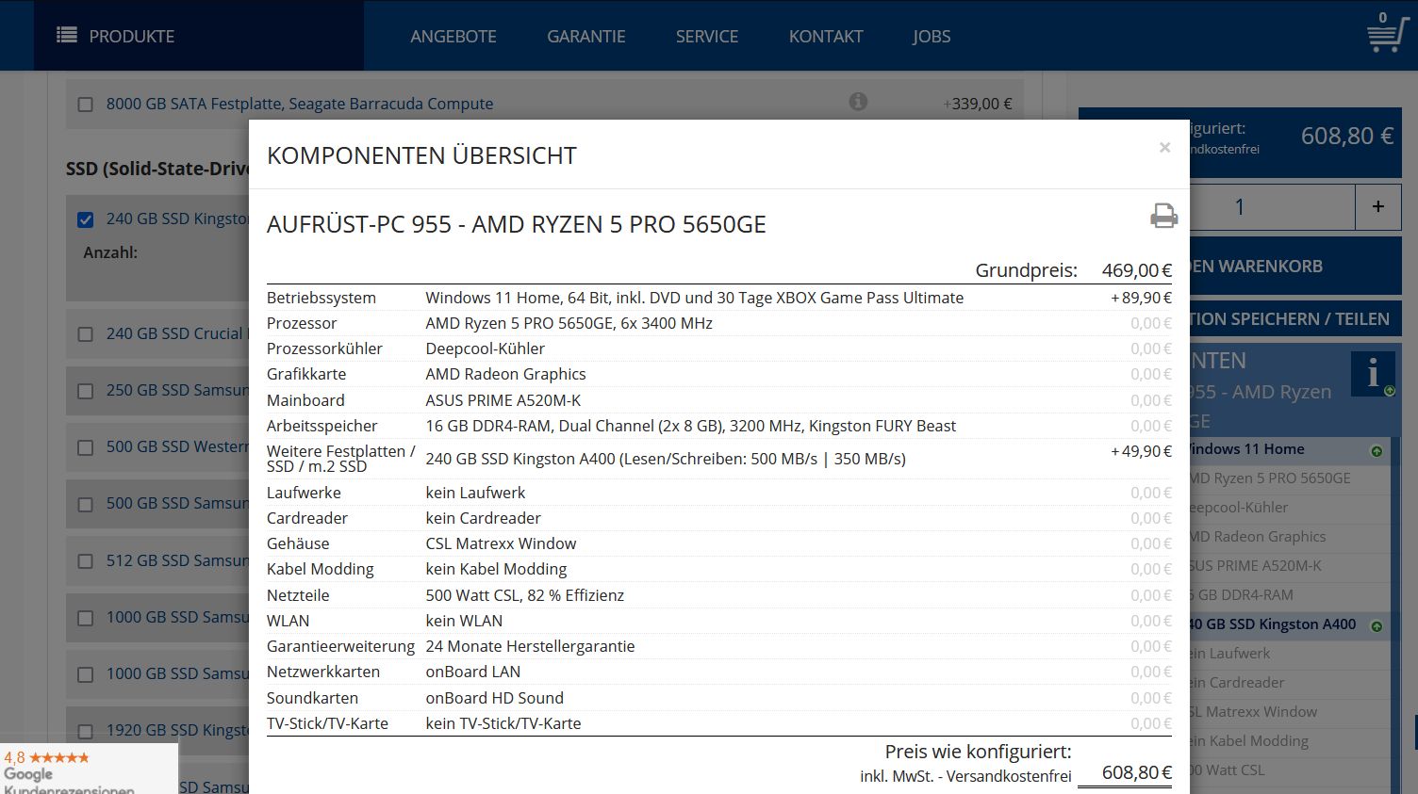
Task: Close the Komponenten Übersicht dialog
Action: click(1164, 147)
